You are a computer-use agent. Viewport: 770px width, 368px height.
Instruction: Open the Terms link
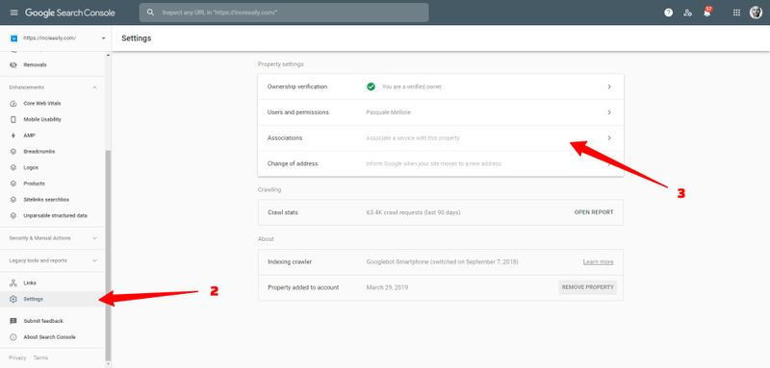[40, 357]
